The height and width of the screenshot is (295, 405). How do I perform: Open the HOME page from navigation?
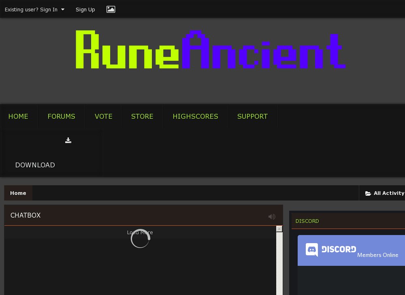18,116
